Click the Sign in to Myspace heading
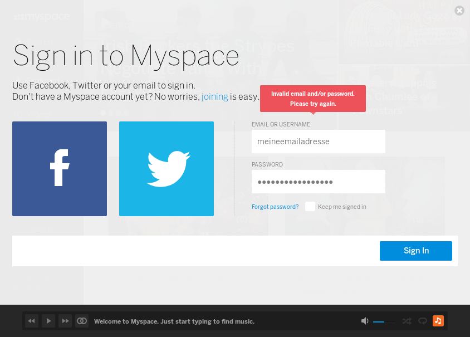 coord(126,56)
